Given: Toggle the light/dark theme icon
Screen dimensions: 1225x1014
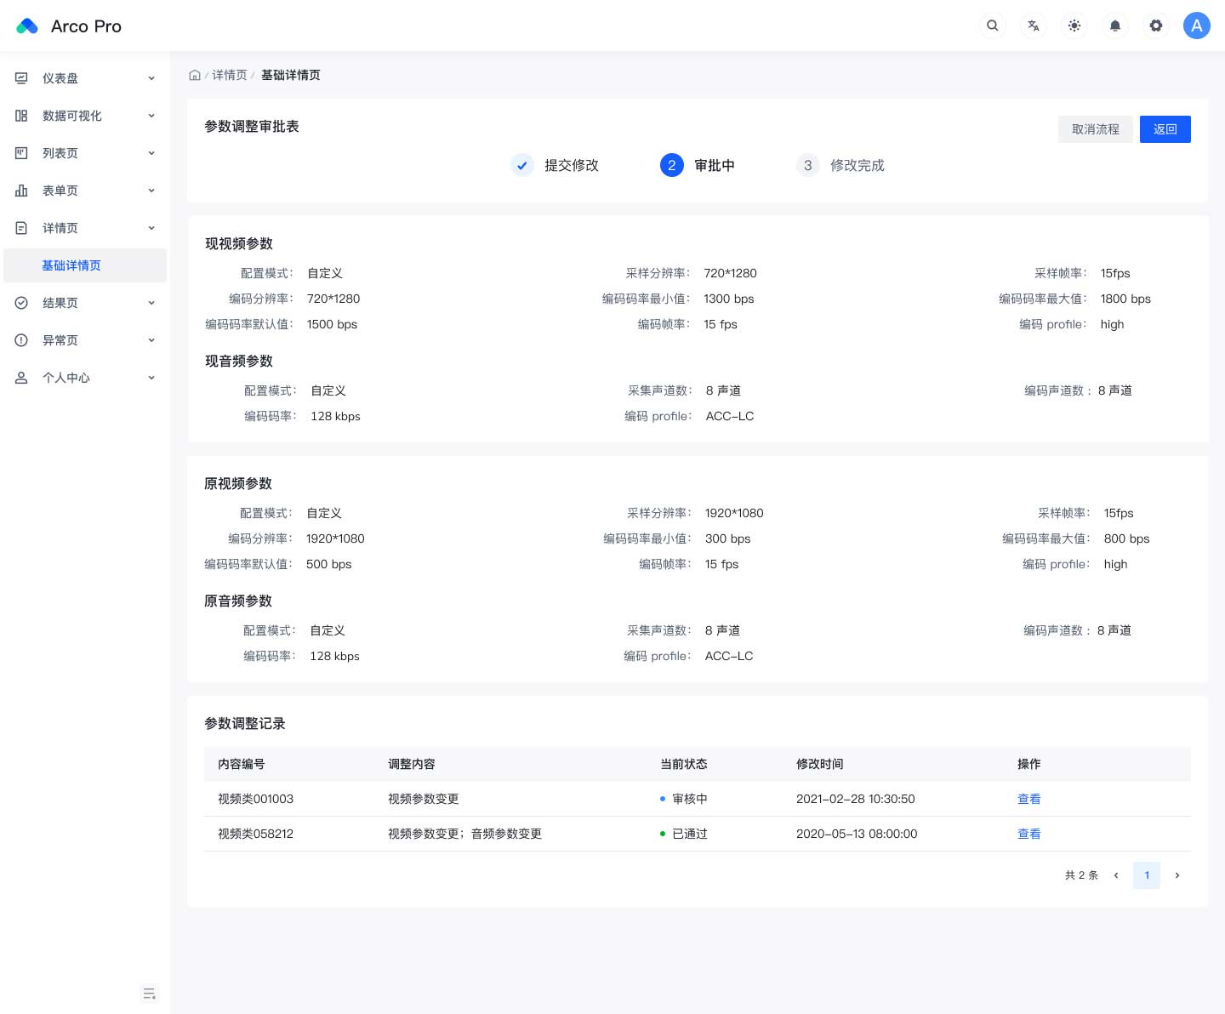Looking at the screenshot, I should 1074,26.
